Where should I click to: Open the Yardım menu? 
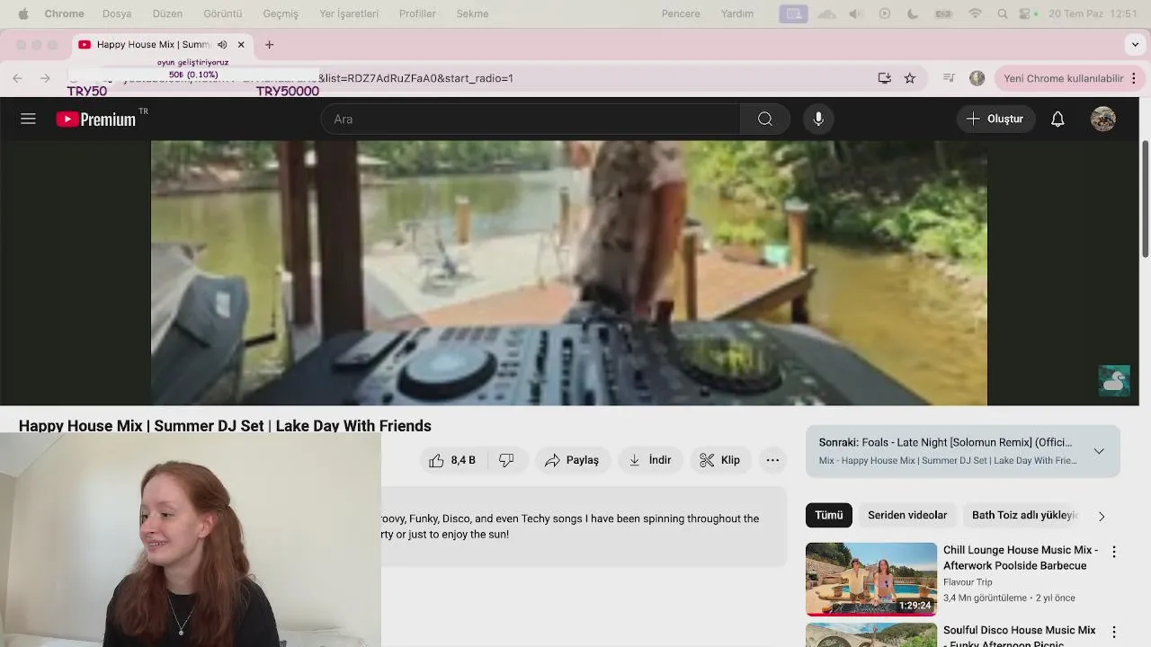pos(737,13)
